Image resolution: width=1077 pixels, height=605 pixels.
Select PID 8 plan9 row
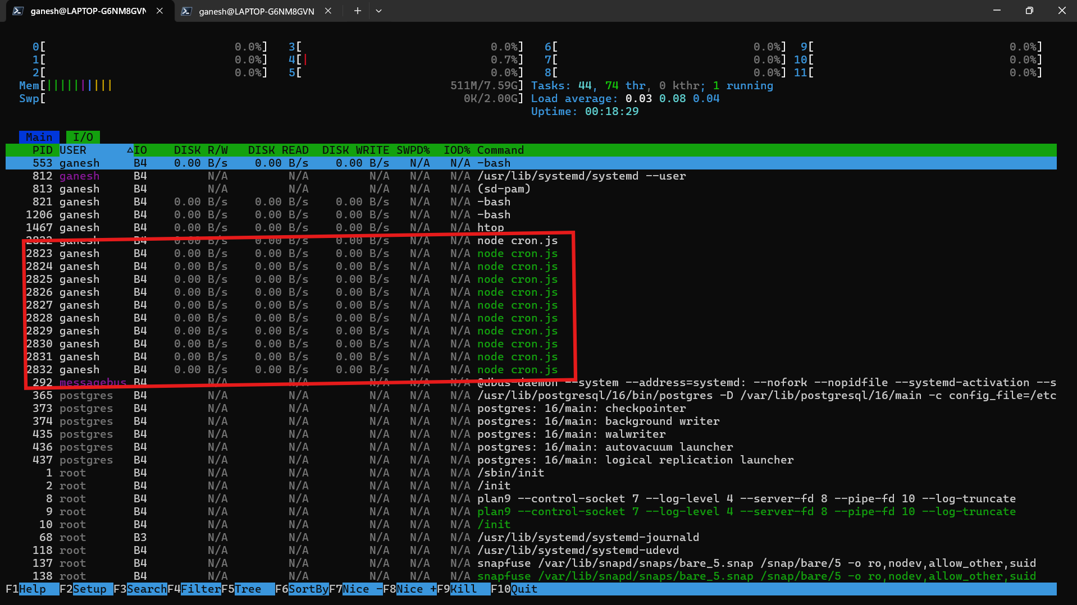(x=531, y=498)
